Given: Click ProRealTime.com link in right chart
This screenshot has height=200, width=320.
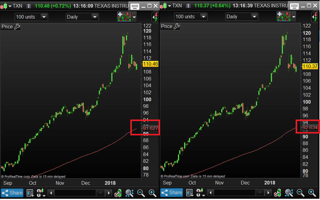Looking at the screenshot, I should pyautogui.click(x=177, y=176).
